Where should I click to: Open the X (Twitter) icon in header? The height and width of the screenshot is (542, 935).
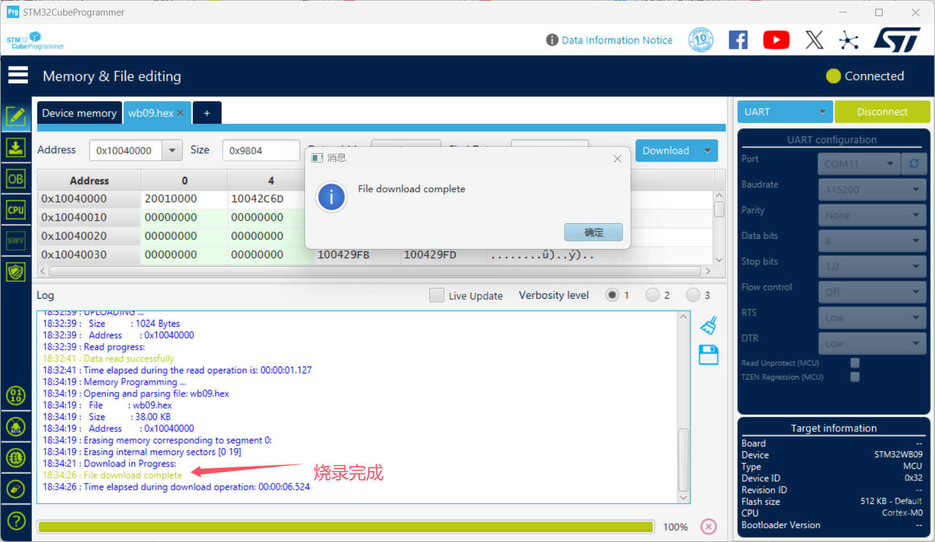tap(814, 40)
